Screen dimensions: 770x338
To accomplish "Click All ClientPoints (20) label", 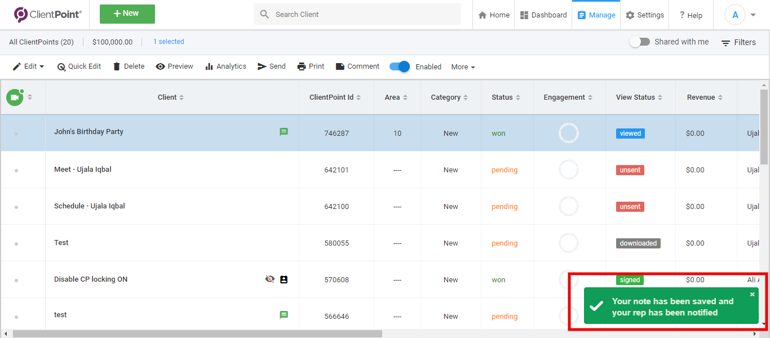I will coord(41,42).
